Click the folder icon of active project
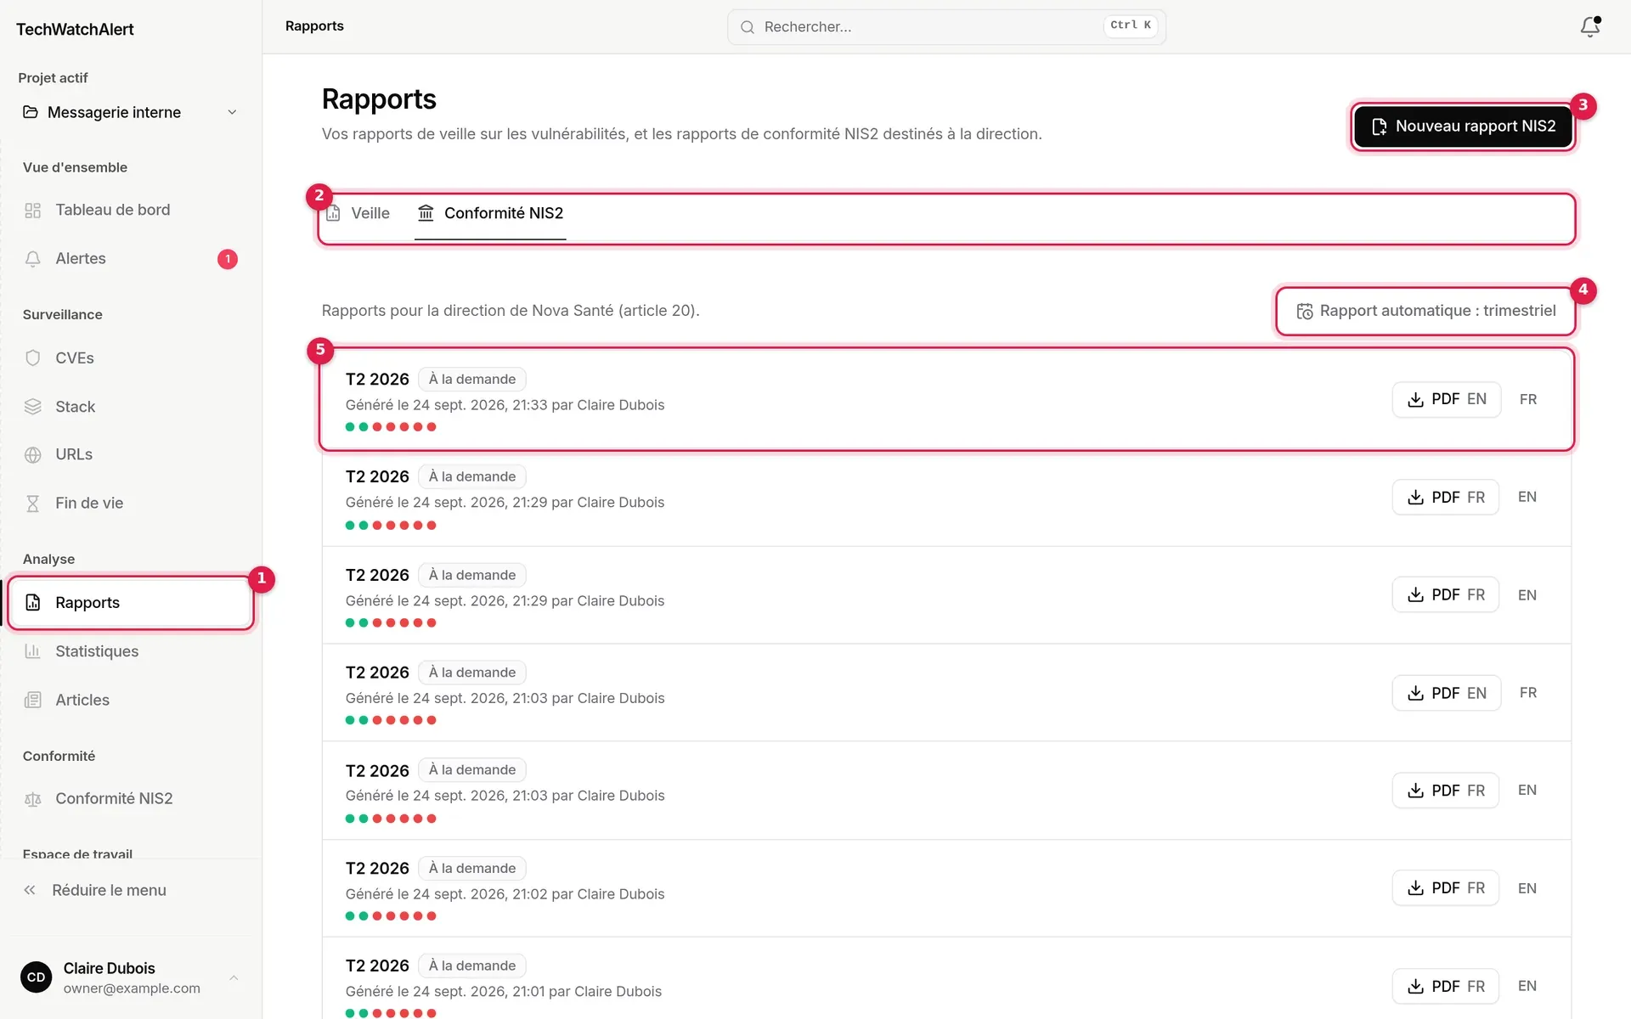 pos(31,112)
